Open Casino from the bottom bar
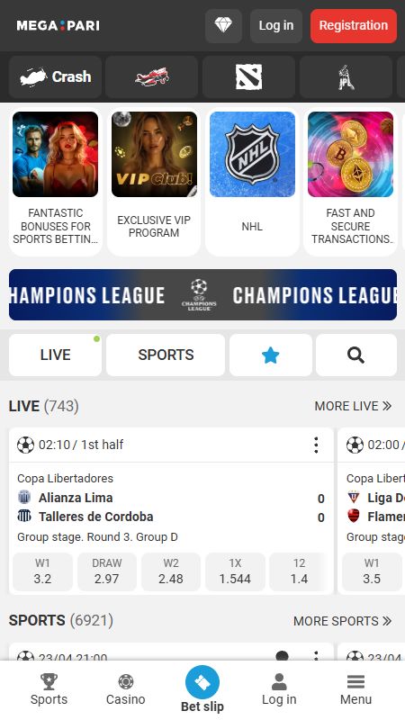405x720 pixels. pyautogui.click(x=125, y=689)
